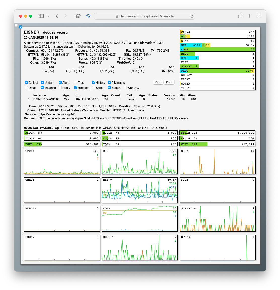The height and width of the screenshot is (290, 280).
Task: Toggle the Status checkbox
Action: (x=109, y=87)
